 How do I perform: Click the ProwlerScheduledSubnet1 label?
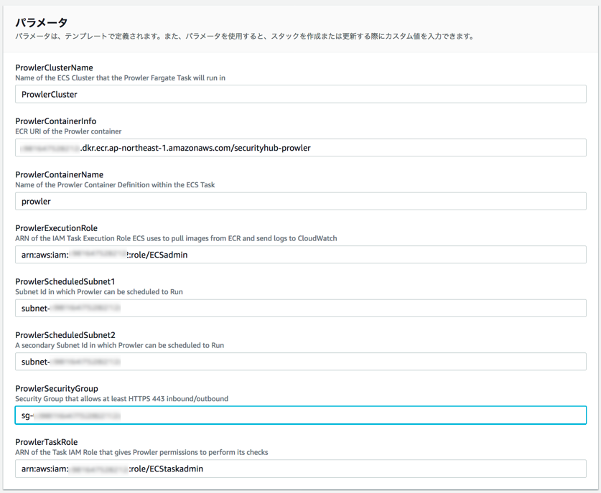coord(65,281)
